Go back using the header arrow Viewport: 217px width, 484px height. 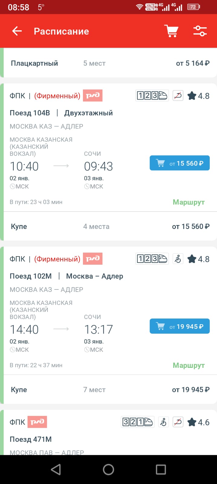click(17, 31)
